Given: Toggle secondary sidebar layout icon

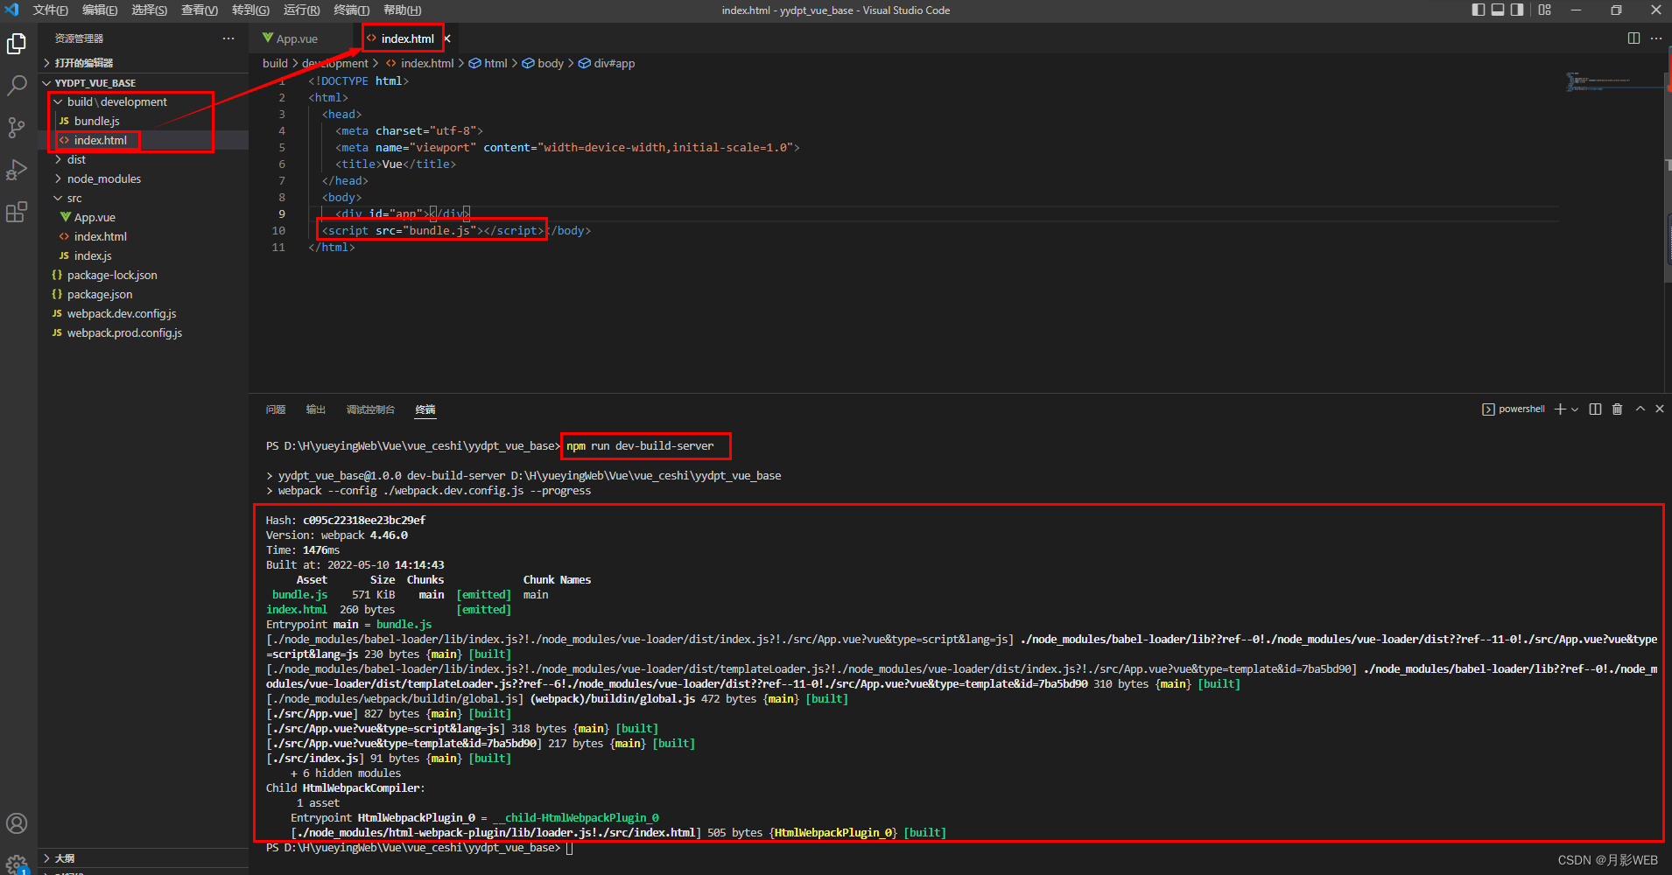Looking at the screenshot, I should tap(1517, 10).
